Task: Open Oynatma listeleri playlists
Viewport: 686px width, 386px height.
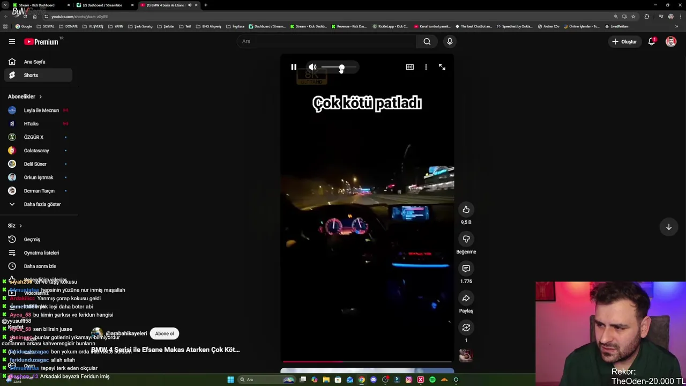Action: (38, 253)
